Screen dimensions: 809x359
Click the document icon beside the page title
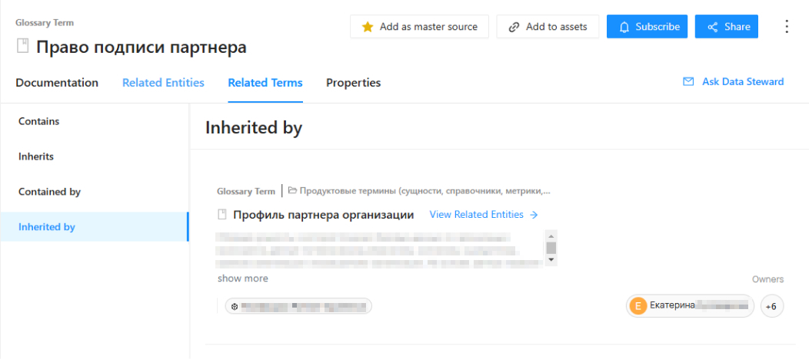(x=23, y=47)
